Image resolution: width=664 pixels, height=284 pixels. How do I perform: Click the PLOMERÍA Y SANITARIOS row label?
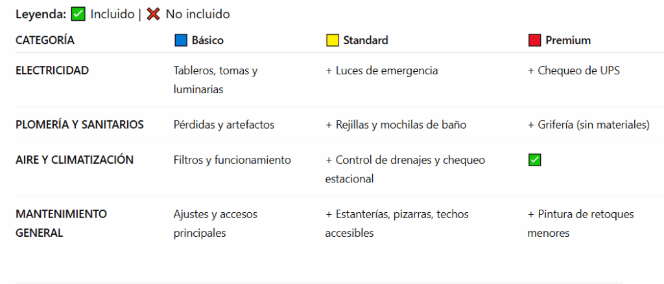80,124
